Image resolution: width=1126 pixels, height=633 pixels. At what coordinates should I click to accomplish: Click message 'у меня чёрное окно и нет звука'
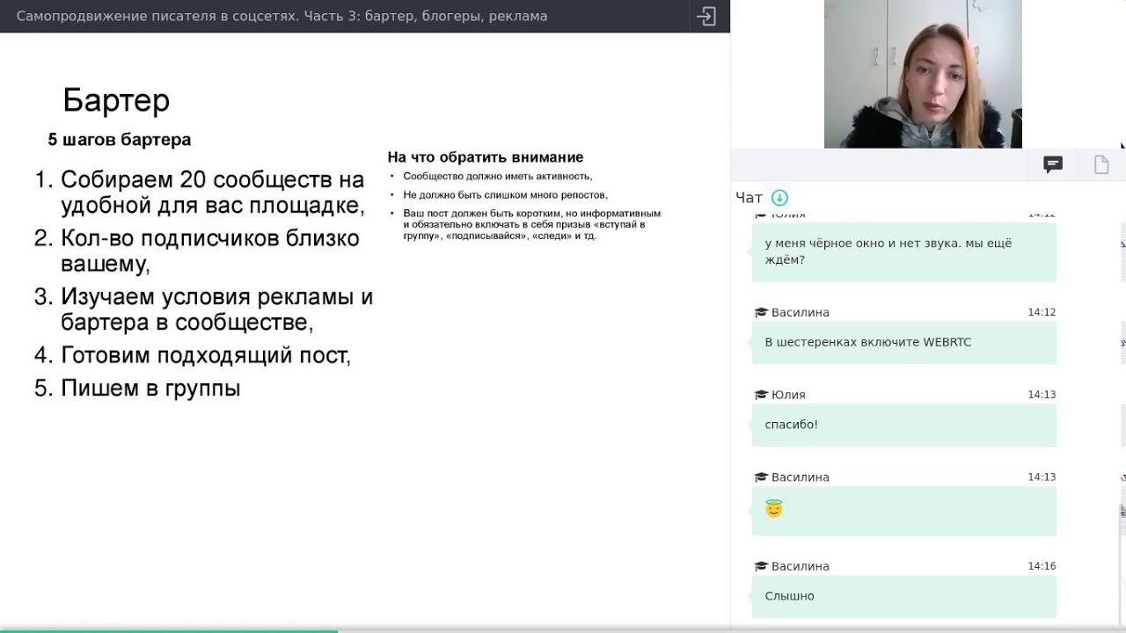(903, 251)
